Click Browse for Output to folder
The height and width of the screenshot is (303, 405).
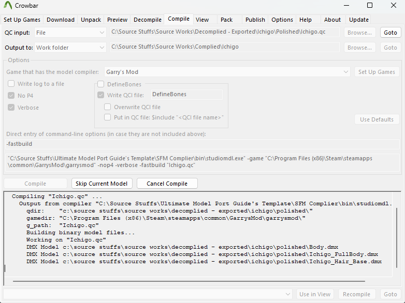point(359,48)
